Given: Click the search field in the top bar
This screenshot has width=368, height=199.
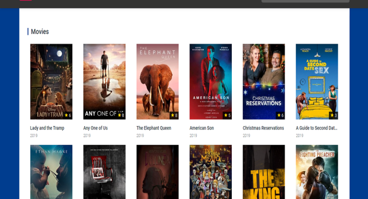Looking at the screenshot, I should click(305, 1).
